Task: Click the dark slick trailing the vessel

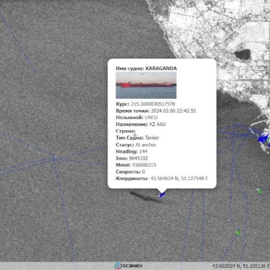Action: (x=144, y=196)
